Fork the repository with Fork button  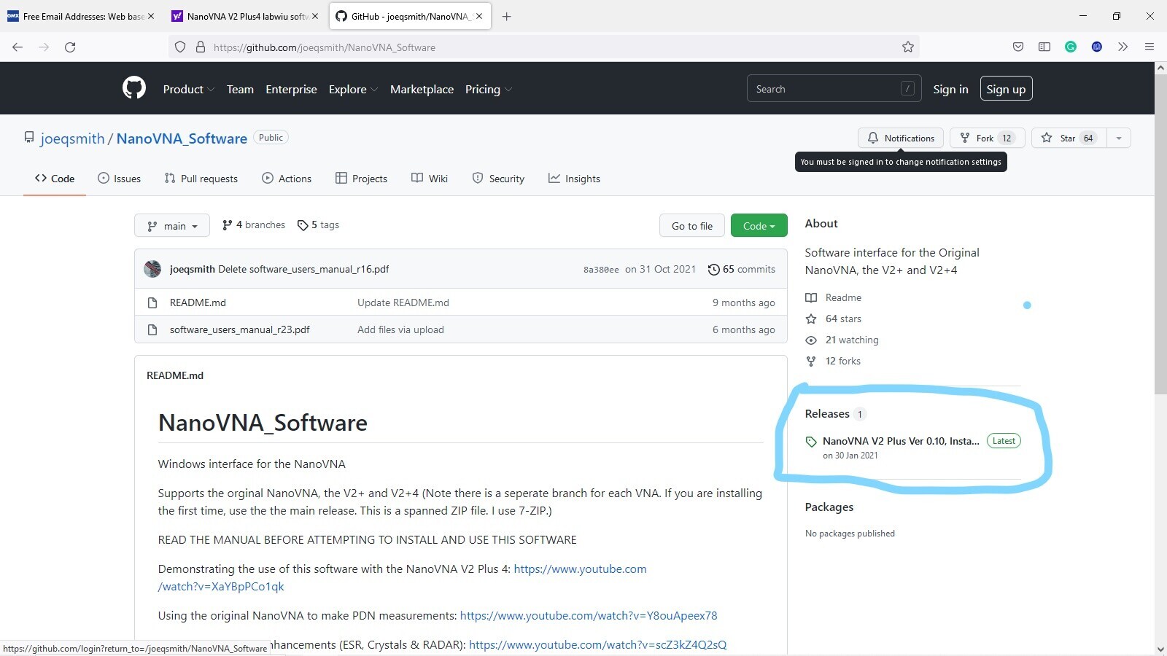tap(988, 138)
